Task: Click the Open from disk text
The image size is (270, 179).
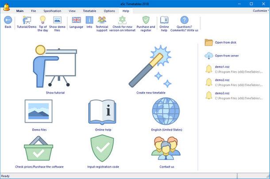Action: 226,42
